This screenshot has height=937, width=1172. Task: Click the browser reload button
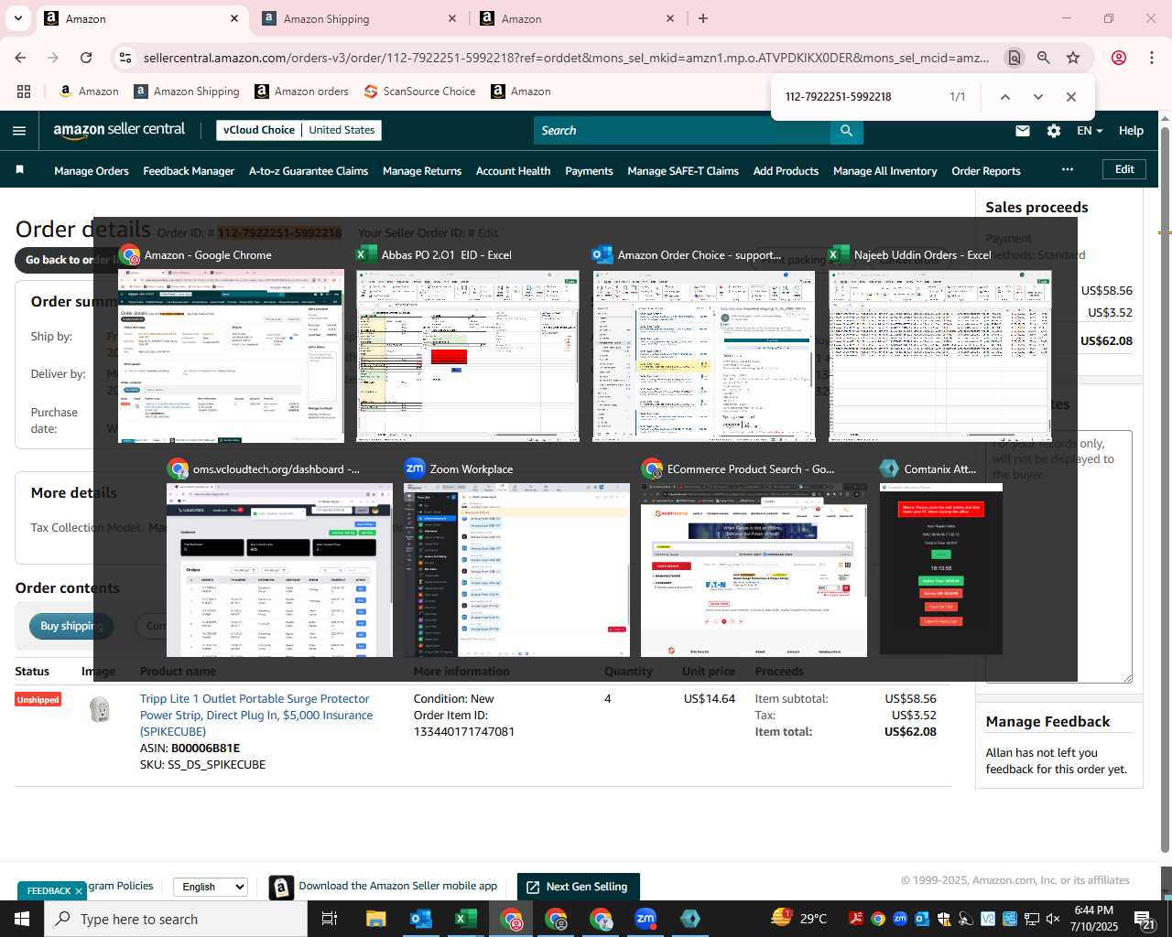pos(86,58)
